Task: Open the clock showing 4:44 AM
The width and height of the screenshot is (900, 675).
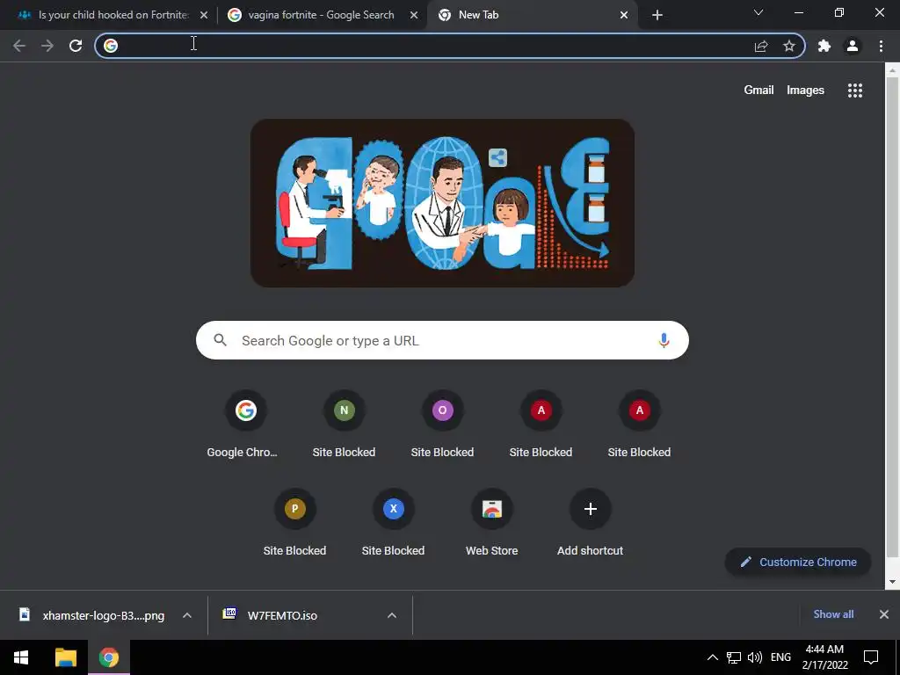Action: pyautogui.click(x=824, y=657)
